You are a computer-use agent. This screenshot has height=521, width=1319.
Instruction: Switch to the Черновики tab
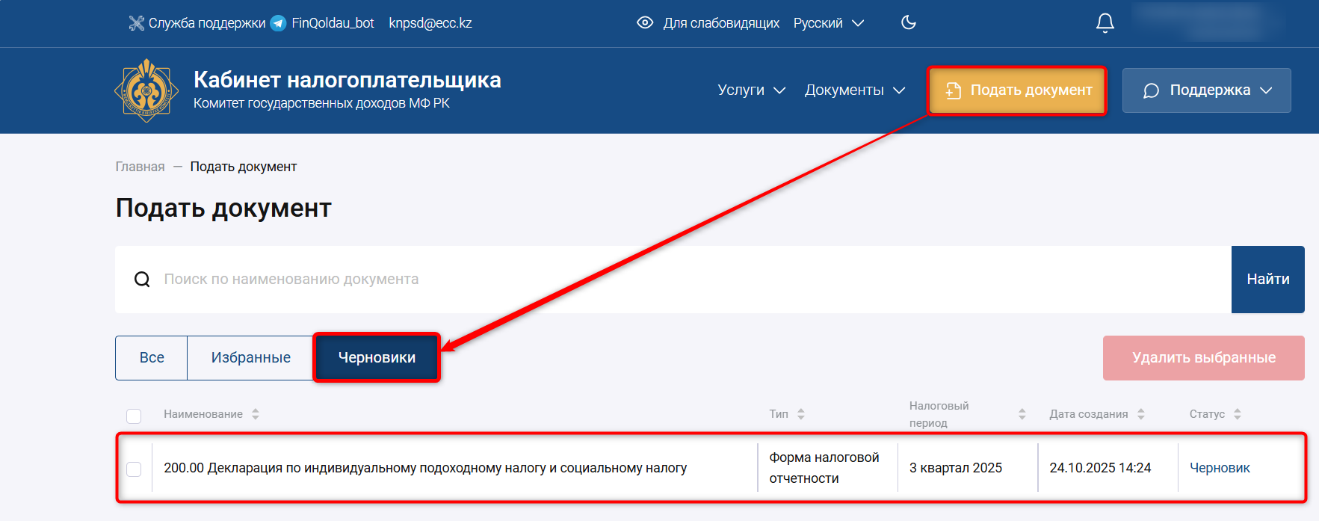click(x=377, y=358)
